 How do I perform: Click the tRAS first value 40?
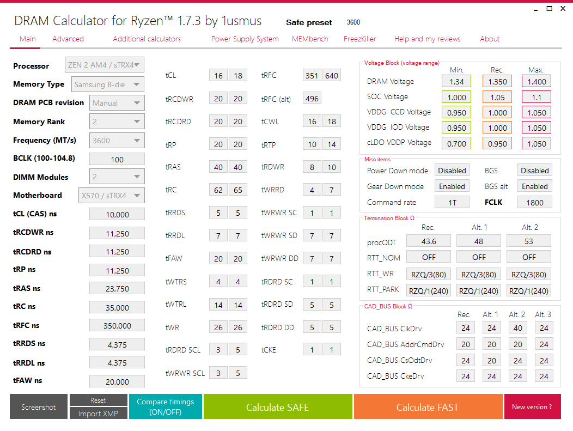218,167
